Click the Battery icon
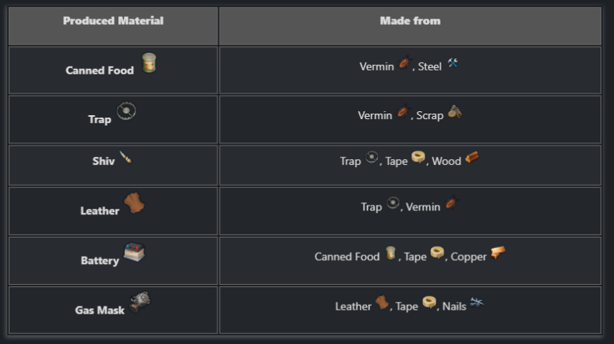Screen dimensions: 614x344 (134, 254)
